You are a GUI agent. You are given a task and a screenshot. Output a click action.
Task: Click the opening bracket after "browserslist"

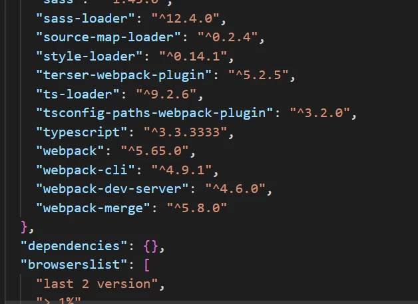click(x=147, y=265)
